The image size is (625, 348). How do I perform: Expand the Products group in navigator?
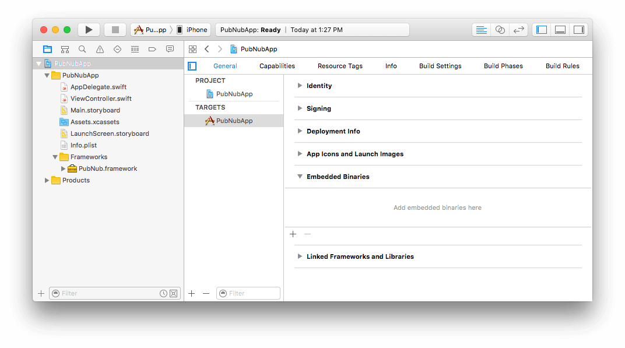[47, 180]
